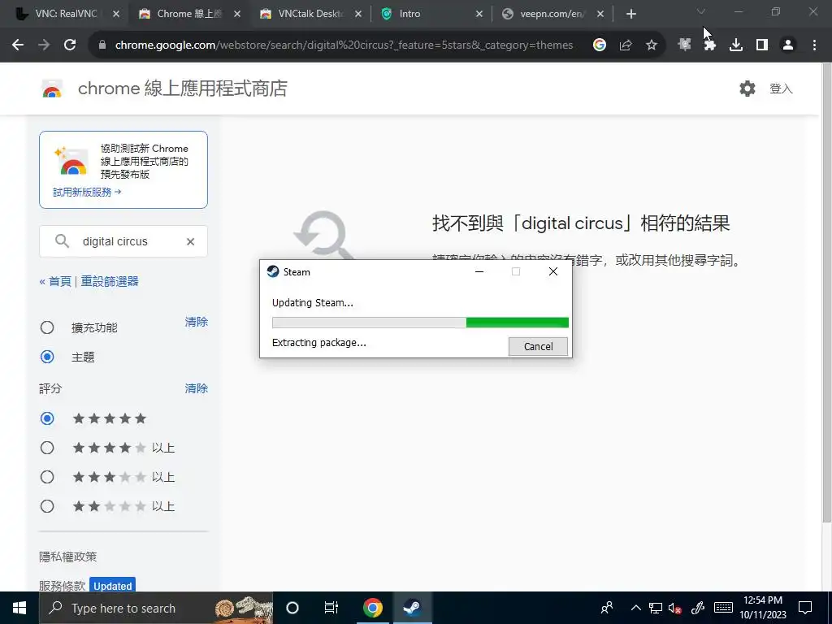This screenshot has height=624, width=832.
Task: Click the 重設篩選器 reset filters link
Action: 110,281
